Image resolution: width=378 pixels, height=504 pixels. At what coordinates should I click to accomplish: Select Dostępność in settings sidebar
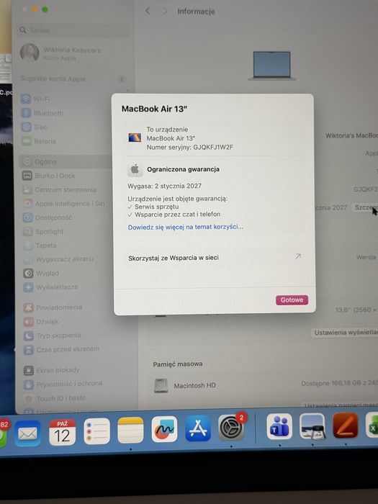coord(48,217)
